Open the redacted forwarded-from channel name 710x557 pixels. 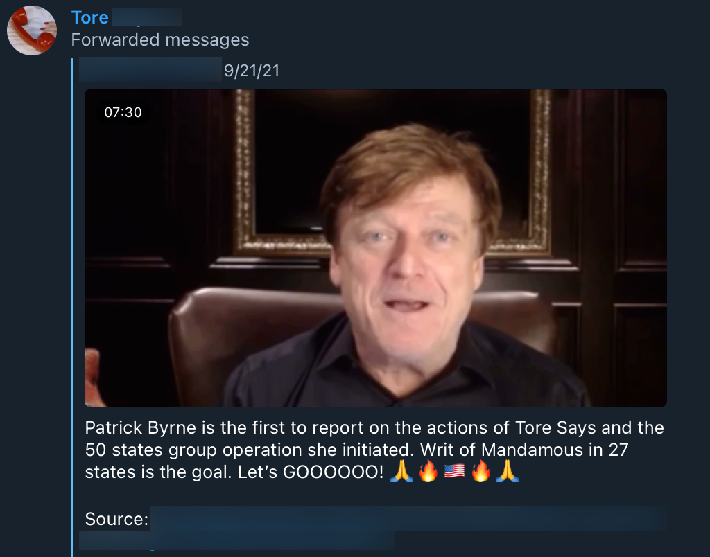point(150,70)
